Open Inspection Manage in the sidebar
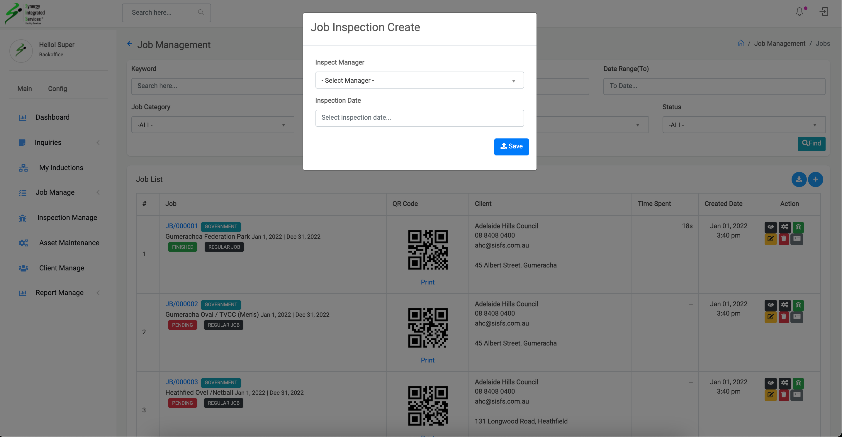The height and width of the screenshot is (437, 842). [67, 218]
